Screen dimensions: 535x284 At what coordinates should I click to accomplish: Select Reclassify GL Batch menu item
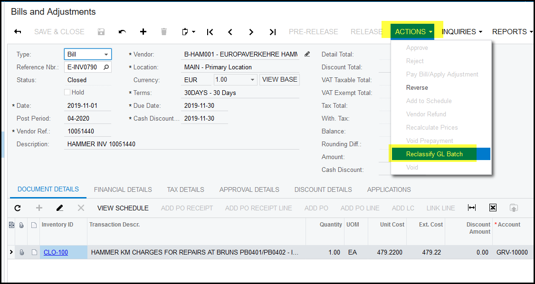click(434, 154)
